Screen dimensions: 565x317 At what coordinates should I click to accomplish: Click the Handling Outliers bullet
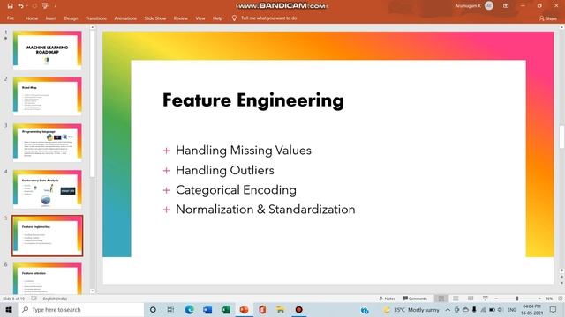click(x=225, y=170)
